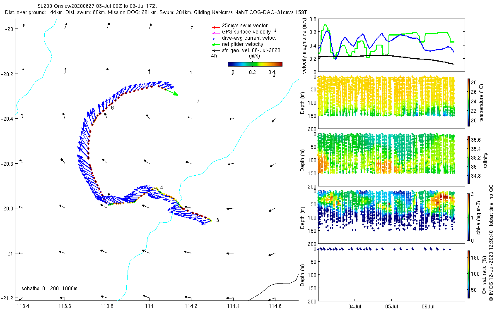This screenshot has width=497, height=310.
Task: Click track waypoint label 3
Action: click(x=218, y=220)
